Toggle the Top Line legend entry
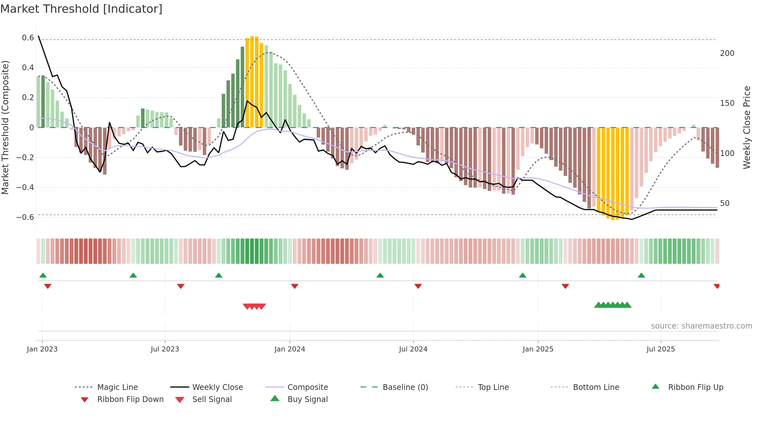Image resolution: width=763 pixels, height=429 pixels. [482, 387]
